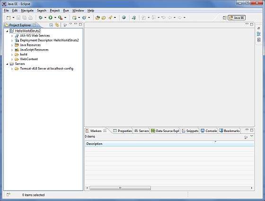Click the Restore icon in right trim
The height and width of the screenshot is (201, 265).
[x=258, y=28]
